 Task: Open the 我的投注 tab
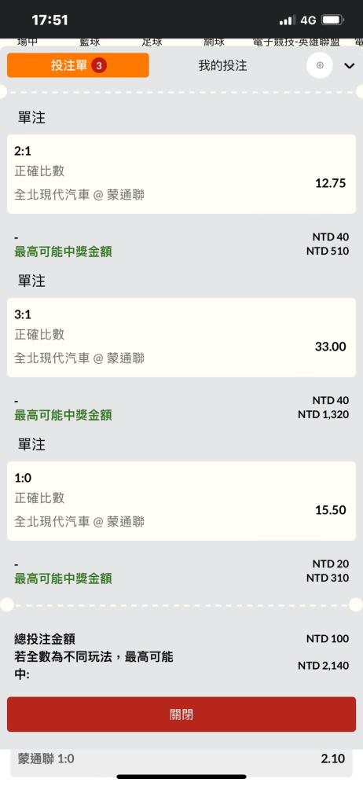point(222,65)
